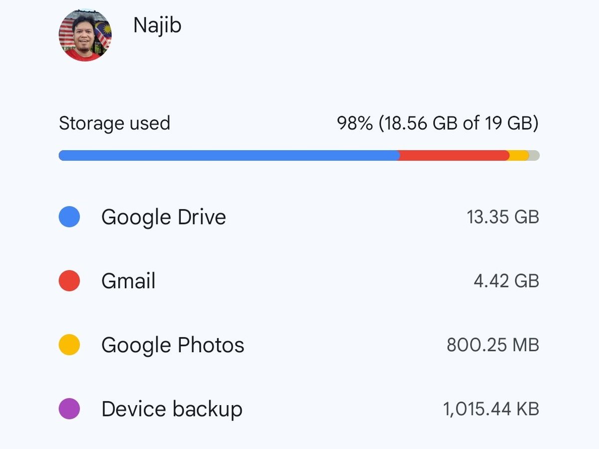The width and height of the screenshot is (599, 449).
Task: Click the 13.35 GB Drive size
Action: point(503,217)
